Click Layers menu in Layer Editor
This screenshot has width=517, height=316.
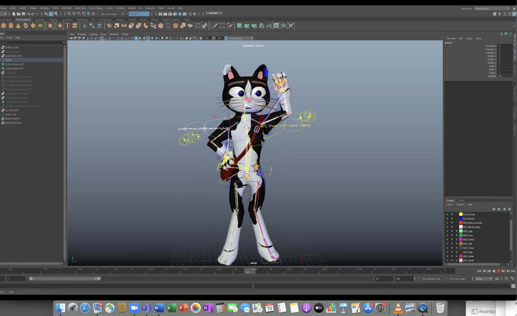(450, 204)
